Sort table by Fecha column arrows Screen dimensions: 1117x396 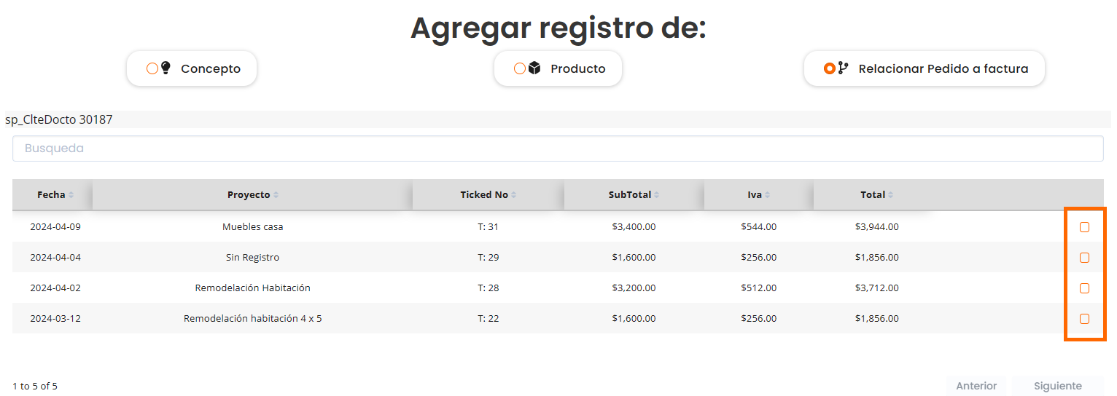click(x=71, y=195)
